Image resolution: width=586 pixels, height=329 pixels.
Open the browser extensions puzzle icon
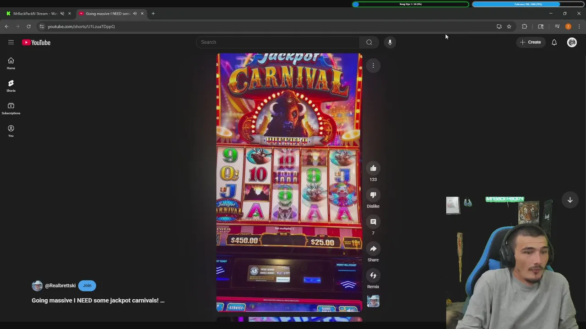pyautogui.click(x=524, y=27)
